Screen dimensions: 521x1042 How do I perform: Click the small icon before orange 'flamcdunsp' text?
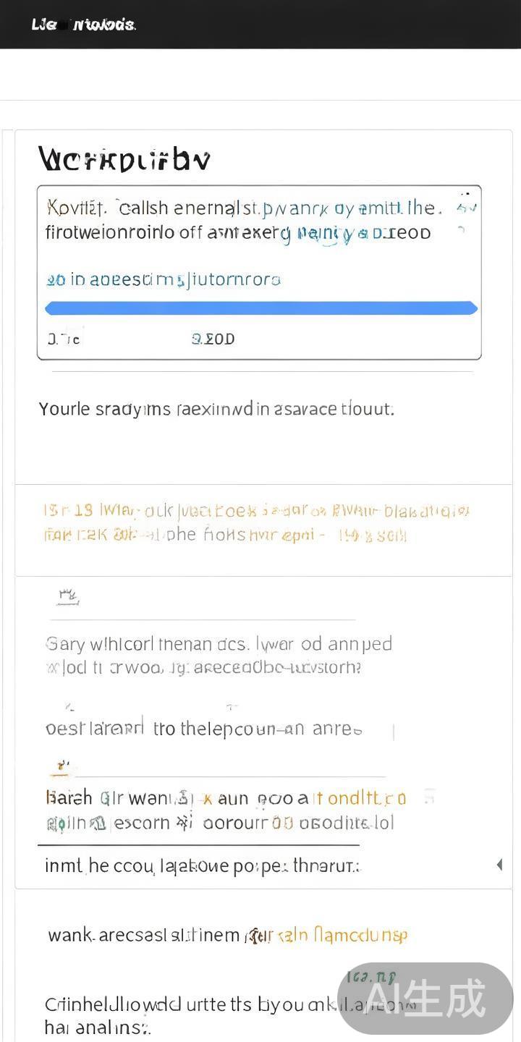(x=254, y=936)
